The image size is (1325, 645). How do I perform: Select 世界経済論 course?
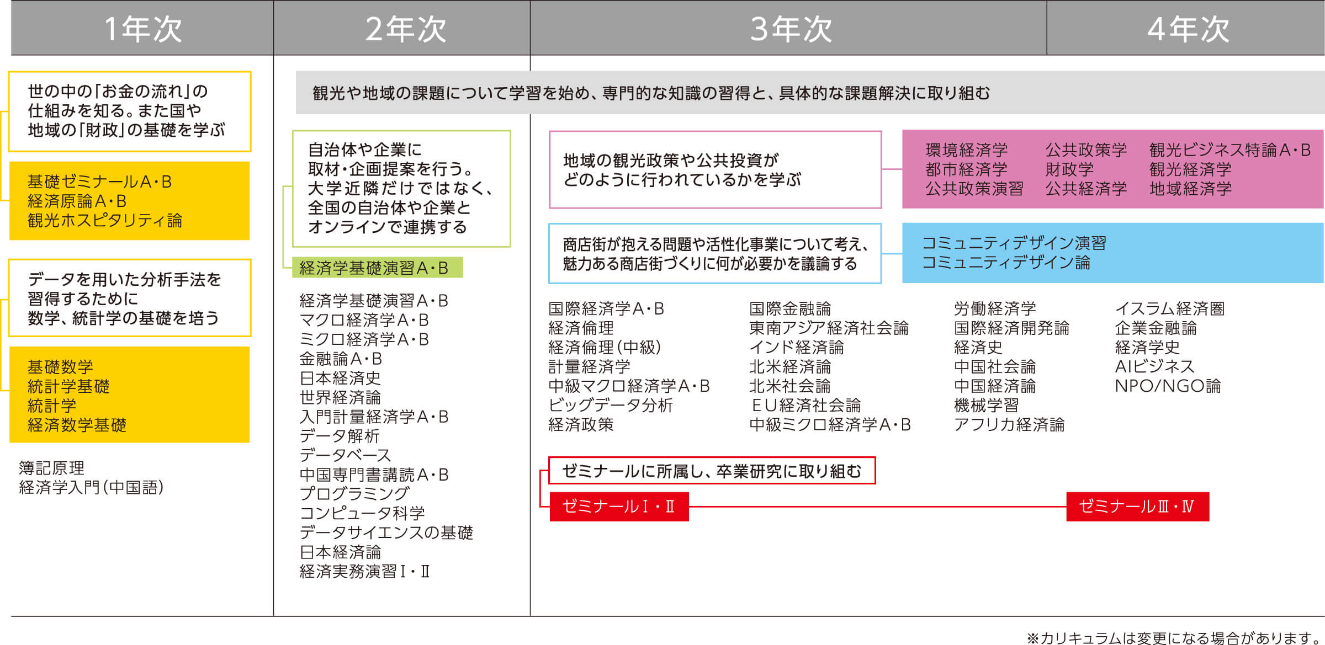(340, 397)
